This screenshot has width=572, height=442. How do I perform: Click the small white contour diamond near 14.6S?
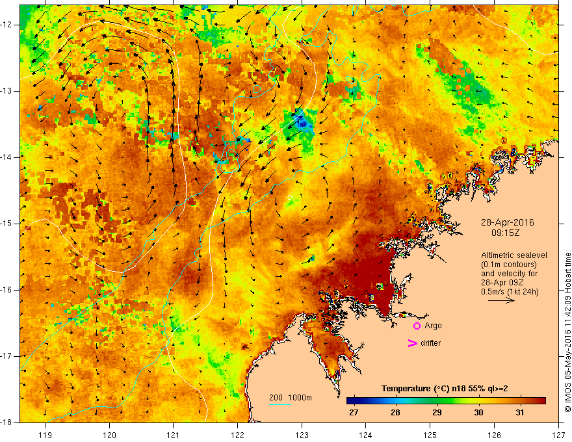tap(290, 198)
